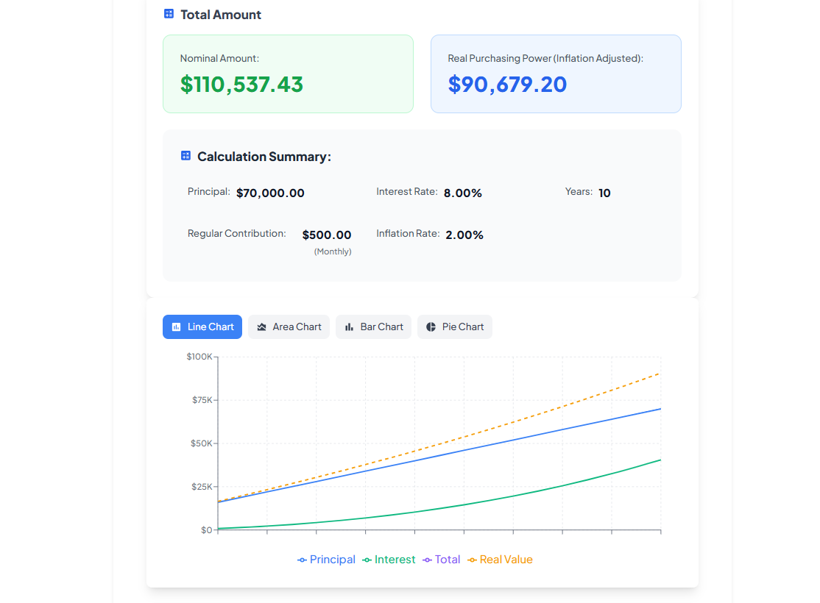Toggle the Real Value series visibility

coord(501,559)
